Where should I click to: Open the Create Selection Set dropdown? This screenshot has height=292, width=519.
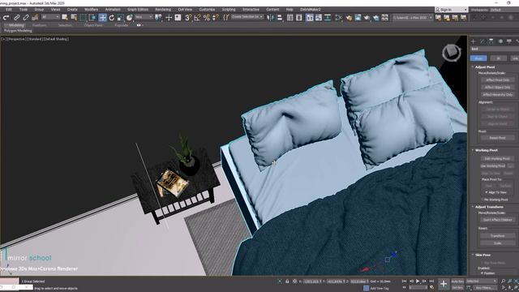[247, 17]
